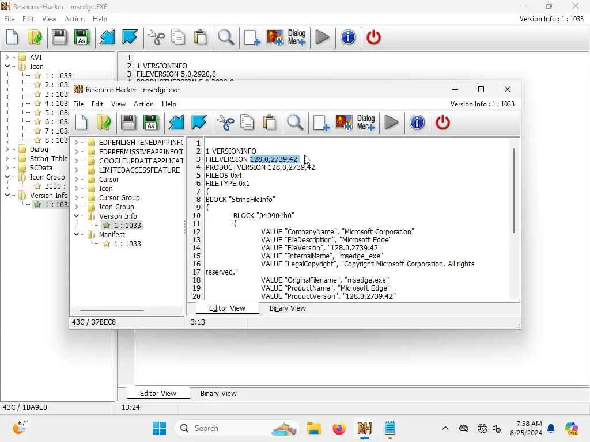Click the ProductName Microsoft Edge line
590x442 pixels.
pos(326,288)
